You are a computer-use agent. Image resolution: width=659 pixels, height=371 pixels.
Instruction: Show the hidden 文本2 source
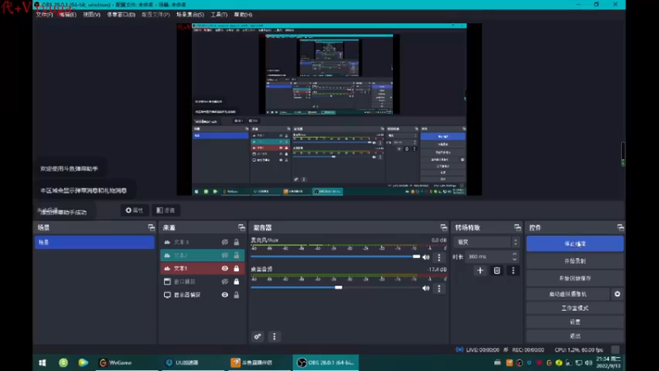[x=225, y=256]
